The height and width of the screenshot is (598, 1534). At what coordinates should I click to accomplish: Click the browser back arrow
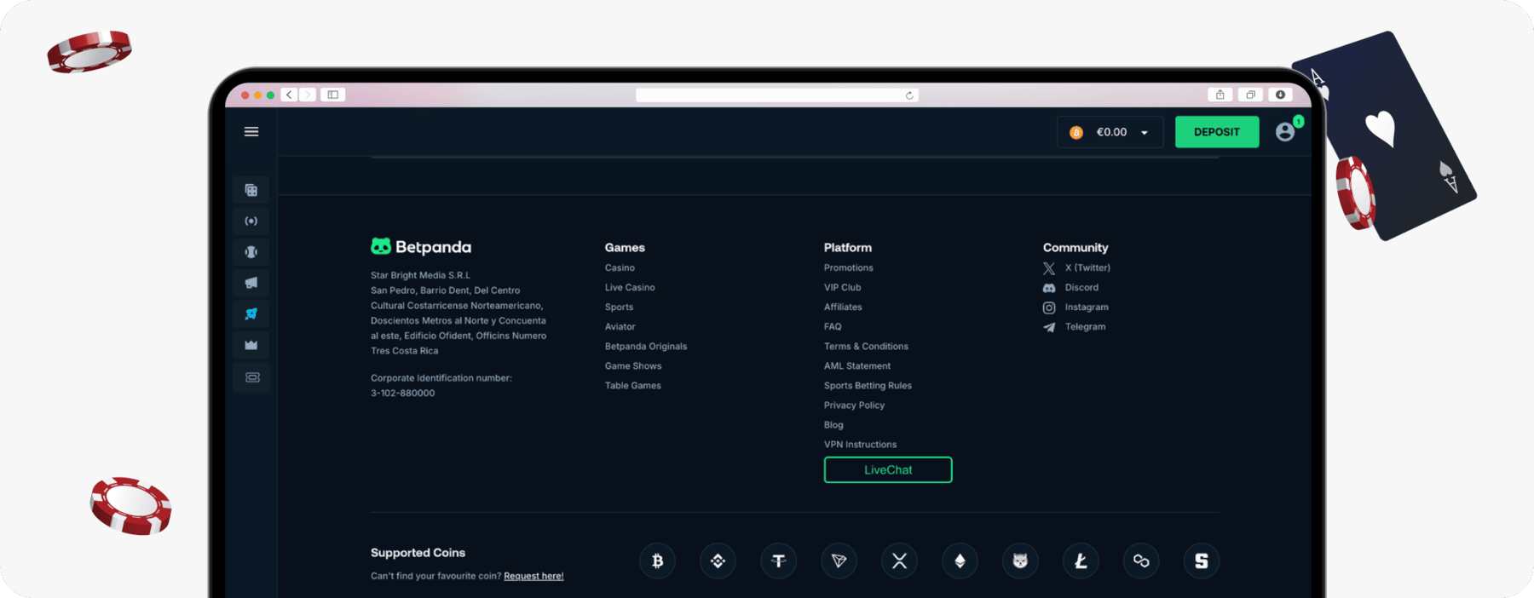290,95
